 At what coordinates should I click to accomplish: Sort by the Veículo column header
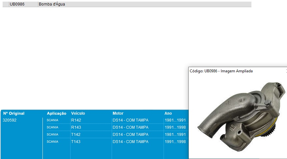(78, 113)
